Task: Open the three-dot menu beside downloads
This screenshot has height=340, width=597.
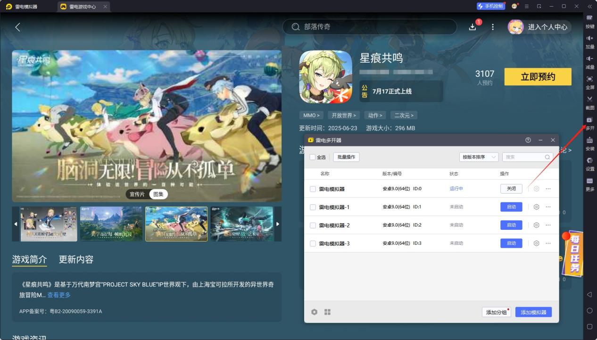Action: point(493,27)
